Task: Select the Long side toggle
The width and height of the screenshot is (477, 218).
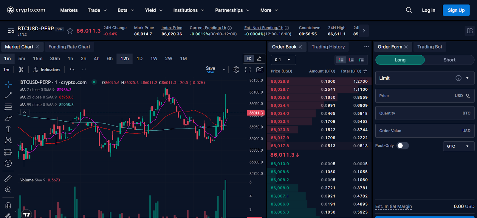Action: (400, 60)
